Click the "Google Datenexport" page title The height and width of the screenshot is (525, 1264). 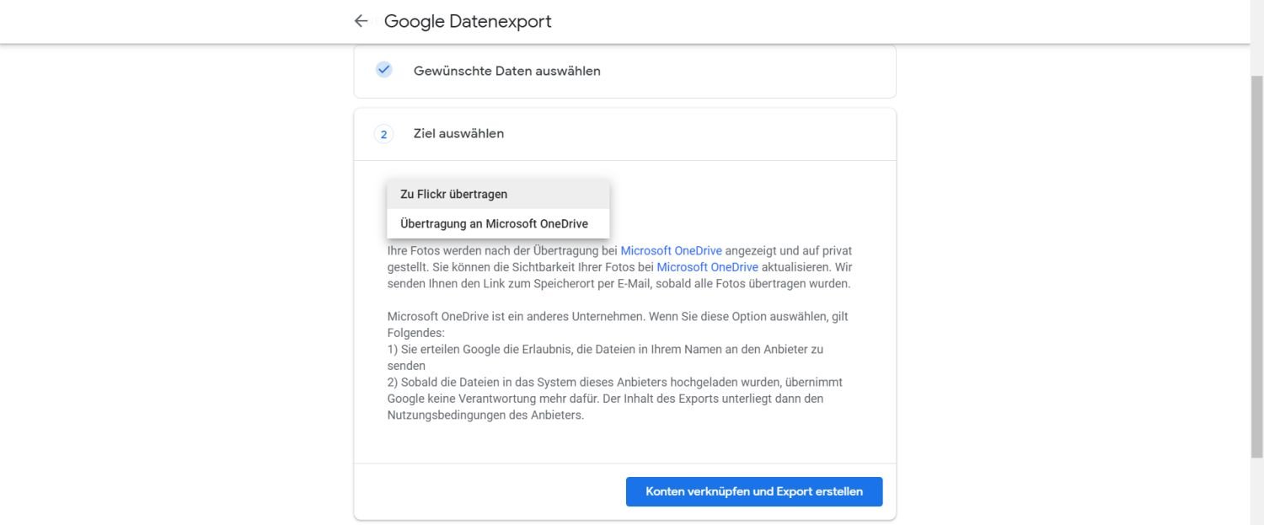pos(468,21)
